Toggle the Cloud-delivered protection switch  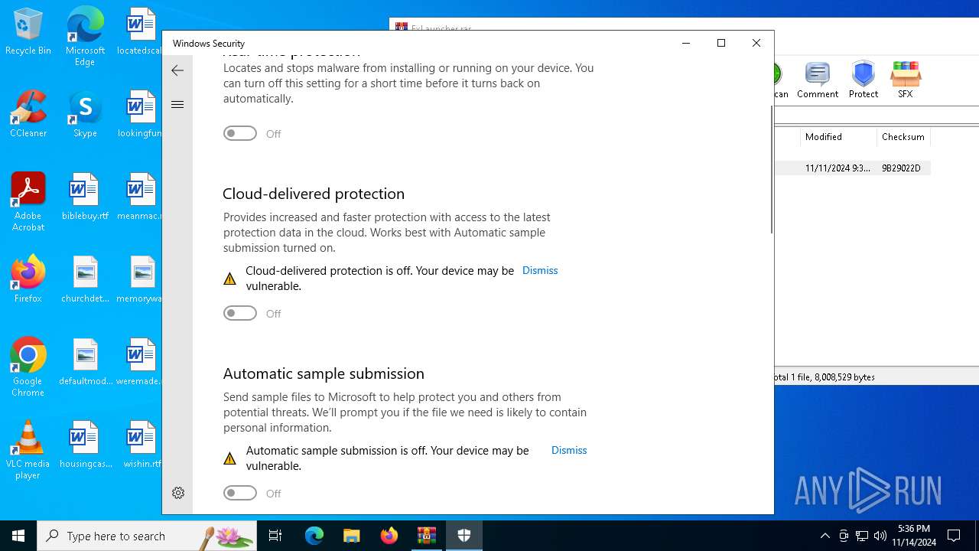click(x=240, y=313)
